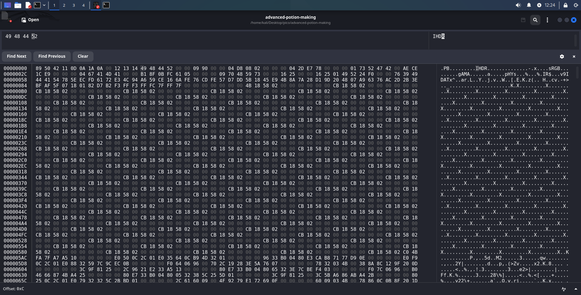Expand terminal launcher dropdown arrow
Image resolution: width=581 pixels, height=295 pixels.
tap(44, 5)
